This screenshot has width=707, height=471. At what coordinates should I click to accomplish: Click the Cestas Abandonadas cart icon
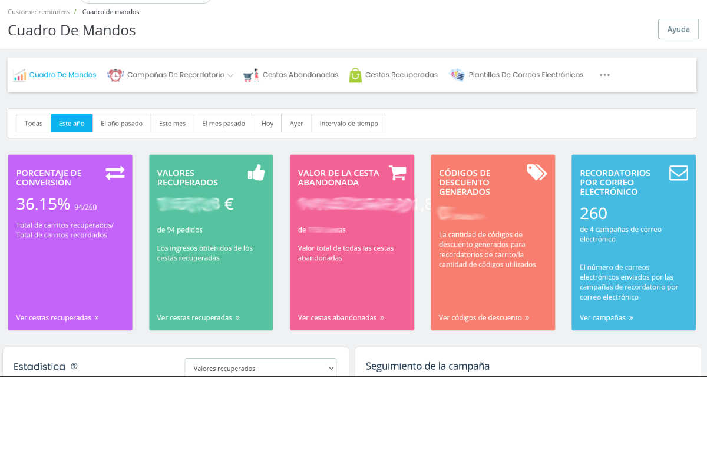(251, 75)
